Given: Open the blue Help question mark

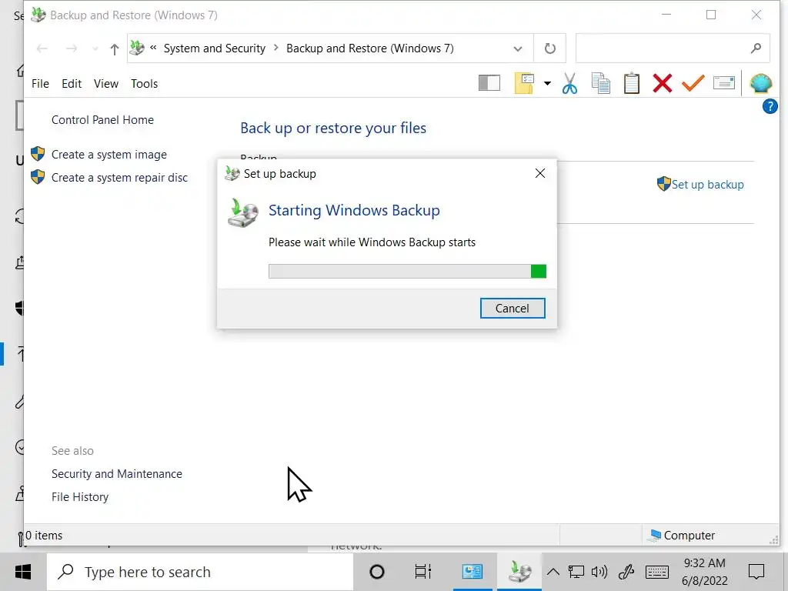Looking at the screenshot, I should 770,106.
